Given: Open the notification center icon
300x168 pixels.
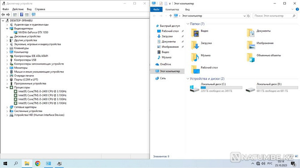Looking at the screenshot, I should [293, 164].
